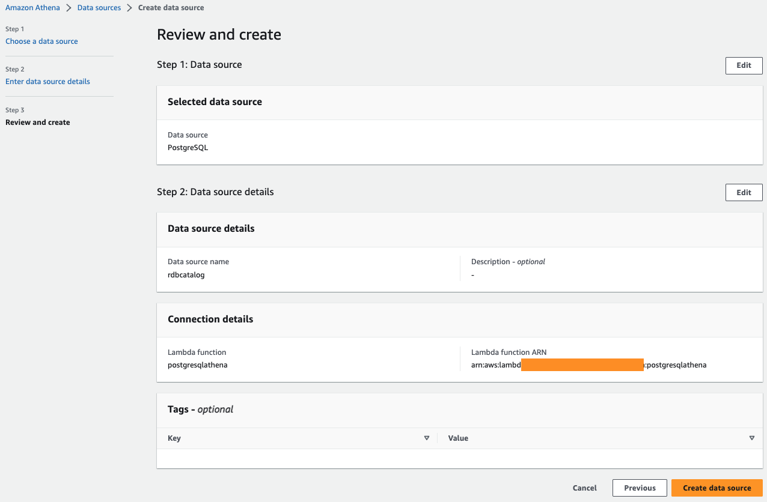767x502 pixels.
Task: Click the Lambda function ARN value
Action: [x=588, y=364]
